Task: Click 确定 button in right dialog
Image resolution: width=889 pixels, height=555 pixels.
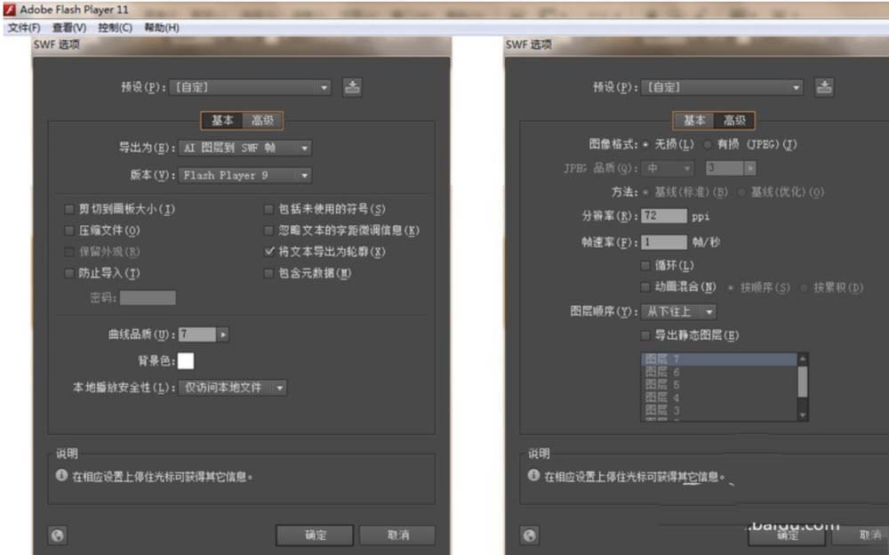Action: click(787, 535)
